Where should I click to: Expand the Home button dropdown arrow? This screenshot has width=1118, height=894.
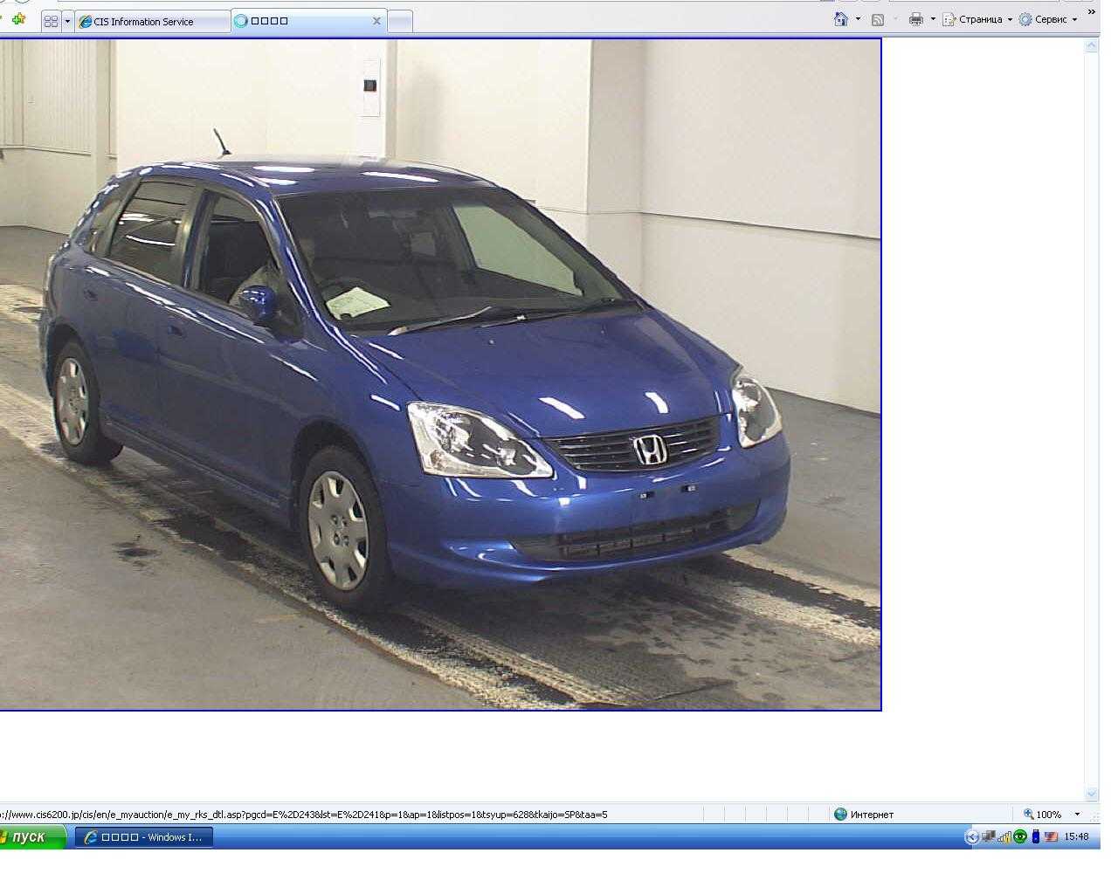858,19
